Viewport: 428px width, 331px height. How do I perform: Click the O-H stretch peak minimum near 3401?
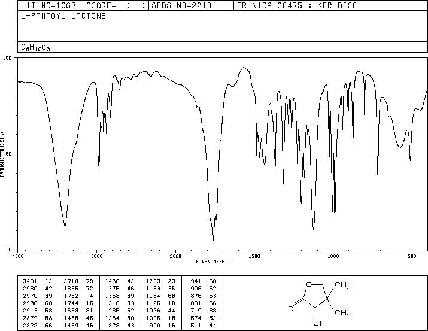pyautogui.click(x=65, y=225)
